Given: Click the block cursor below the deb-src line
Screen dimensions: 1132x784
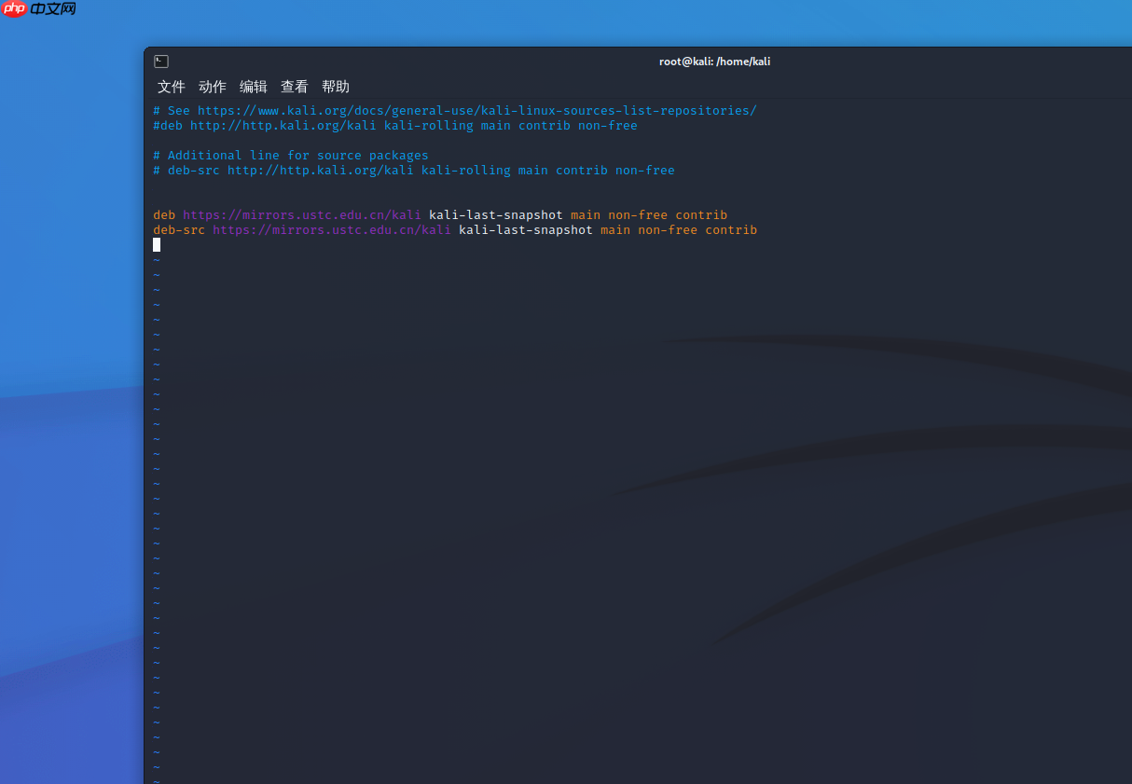Looking at the screenshot, I should [156, 244].
